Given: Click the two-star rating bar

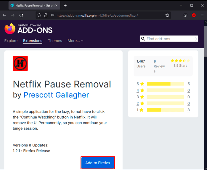Looking at the screenshot, I should click(165, 103).
